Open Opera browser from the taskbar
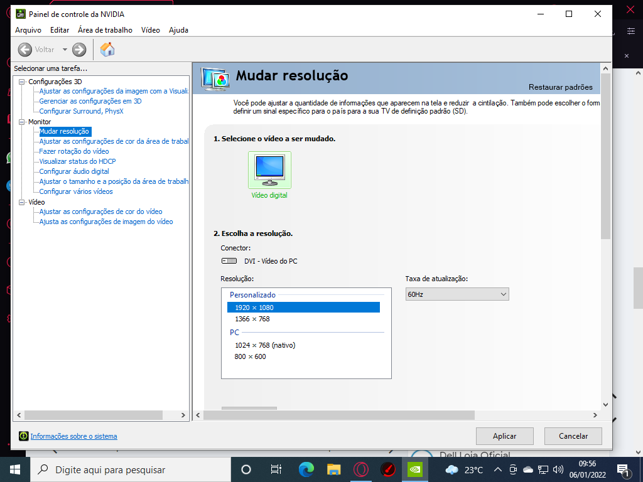The height and width of the screenshot is (482, 643). click(x=361, y=469)
